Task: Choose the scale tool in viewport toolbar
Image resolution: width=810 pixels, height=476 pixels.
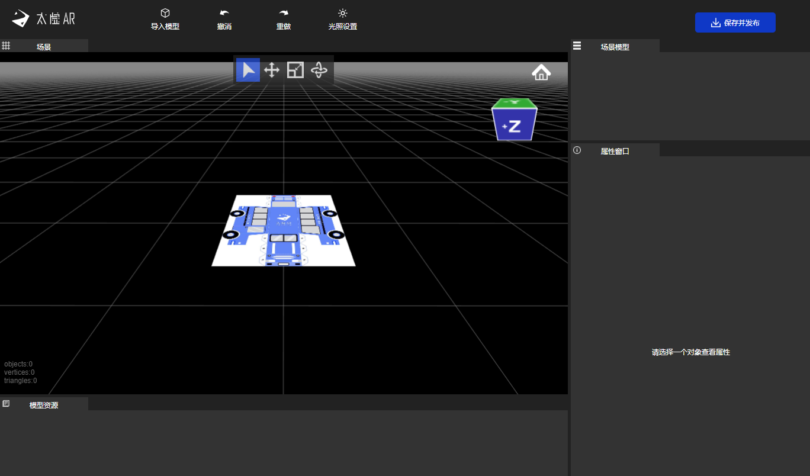Action: [x=295, y=70]
